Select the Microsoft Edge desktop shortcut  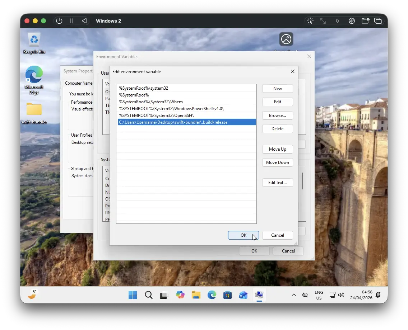(x=34, y=80)
